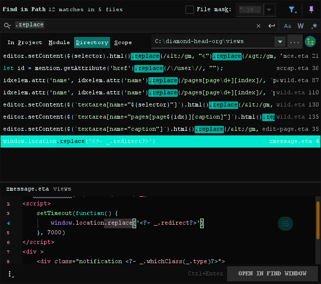
Task: Toggle soft-wrap floating button in preview
Action: [x=285, y=224]
